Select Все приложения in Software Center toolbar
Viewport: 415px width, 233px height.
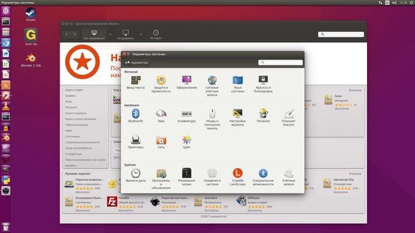pyautogui.click(x=94, y=34)
